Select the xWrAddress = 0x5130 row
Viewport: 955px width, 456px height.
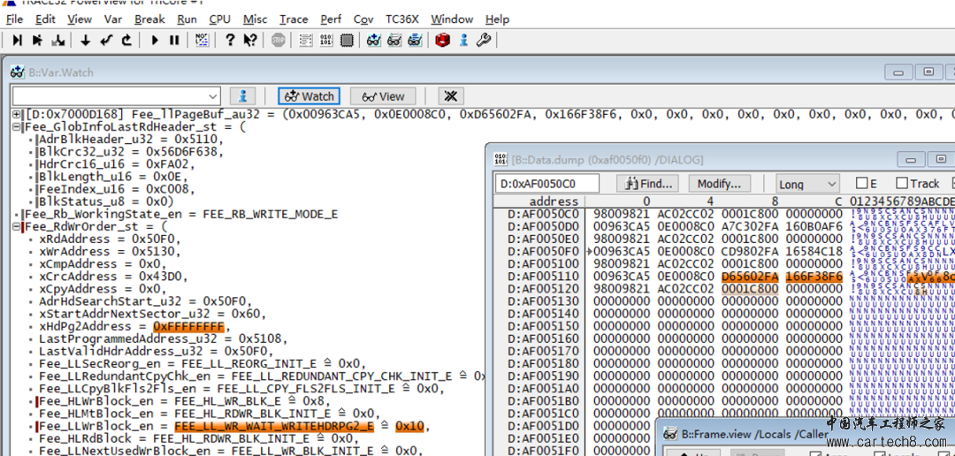[110, 252]
